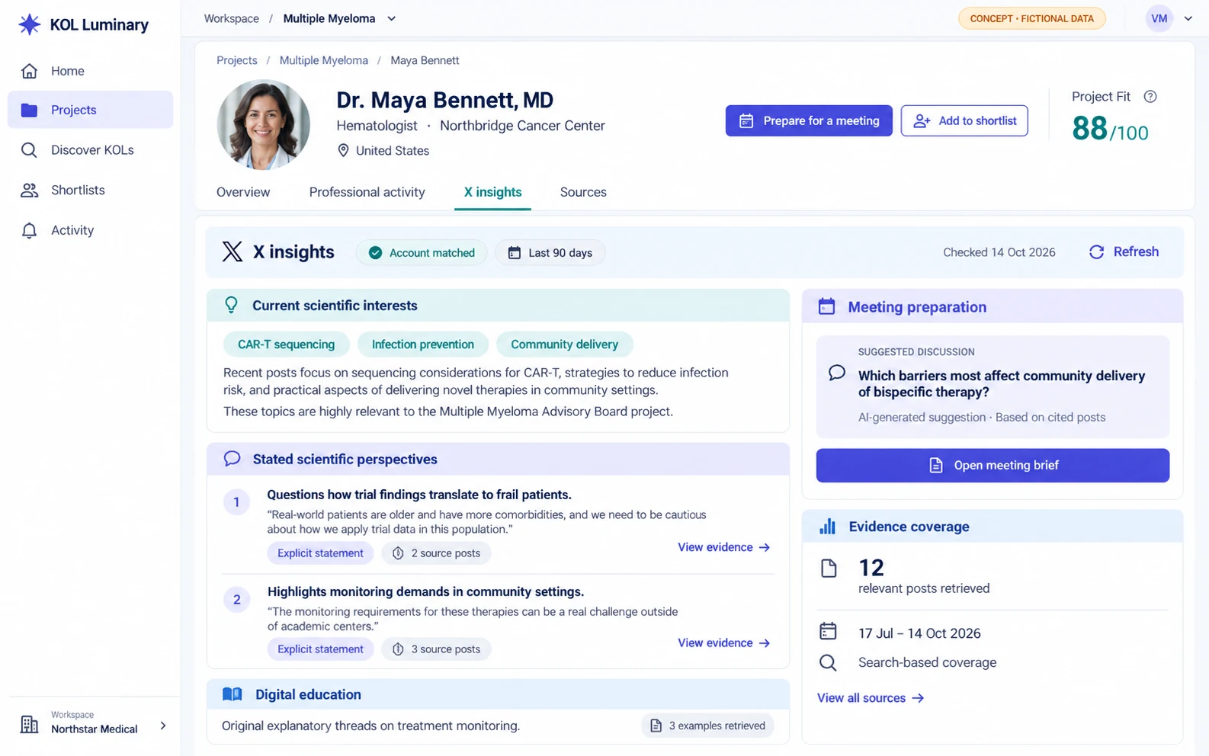Click the Shortlists people icon
The width and height of the screenshot is (1209, 756).
tap(29, 191)
